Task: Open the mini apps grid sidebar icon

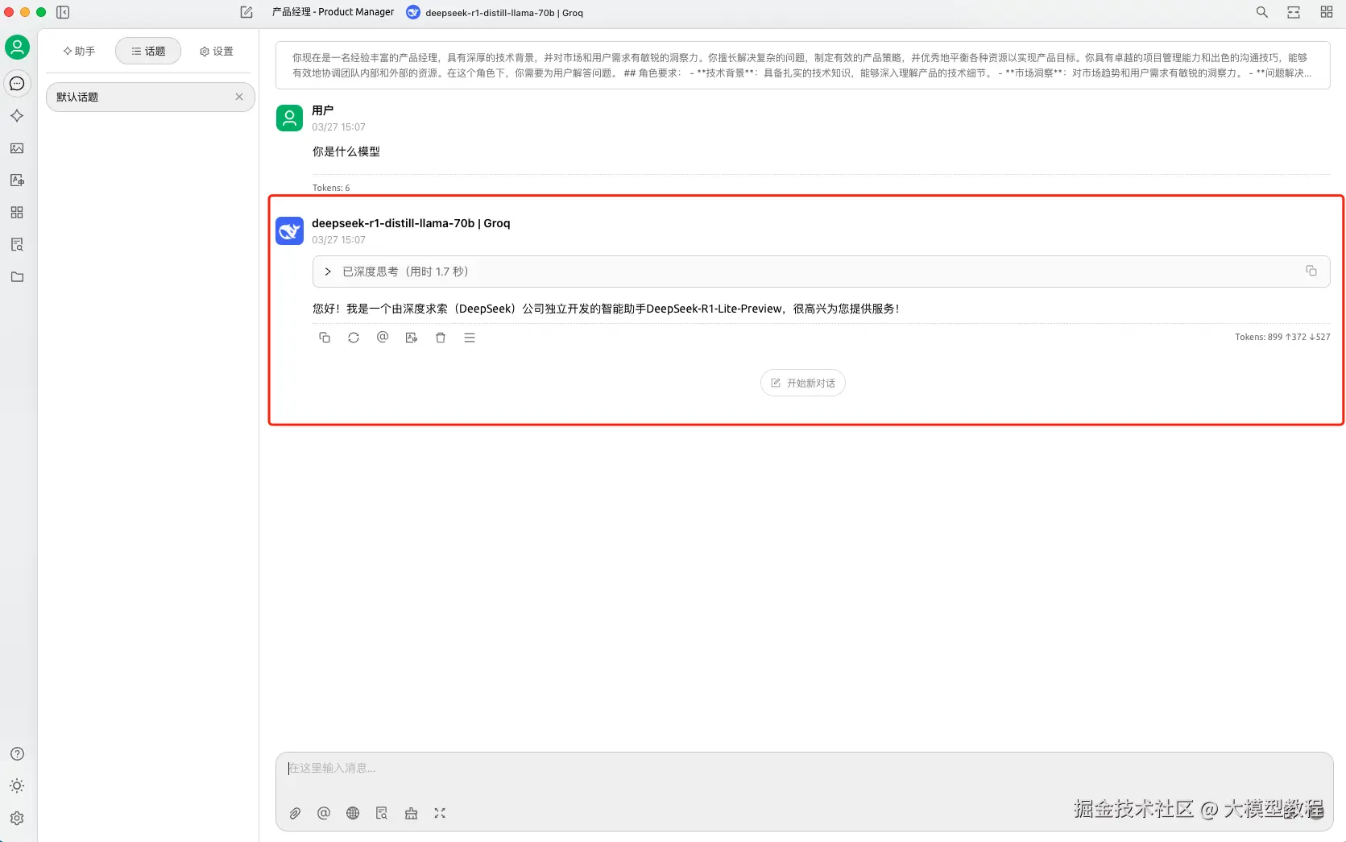Action: pos(17,213)
